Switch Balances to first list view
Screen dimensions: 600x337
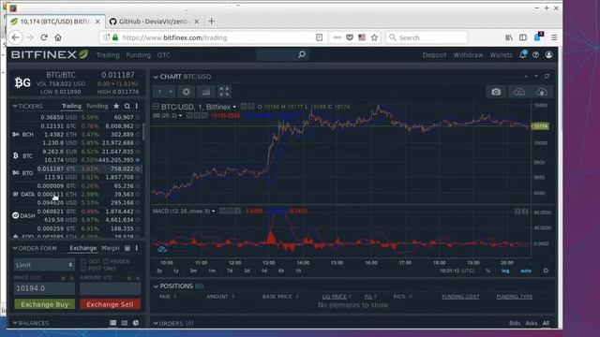point(112,323)
